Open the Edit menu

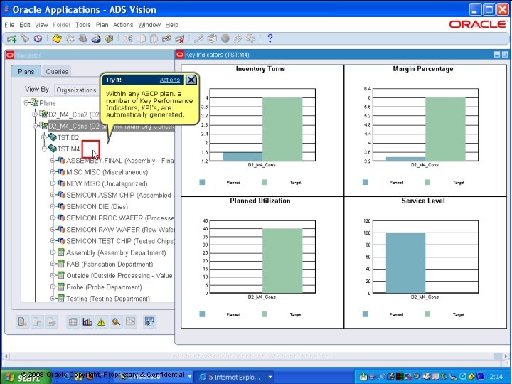(24, 25)
